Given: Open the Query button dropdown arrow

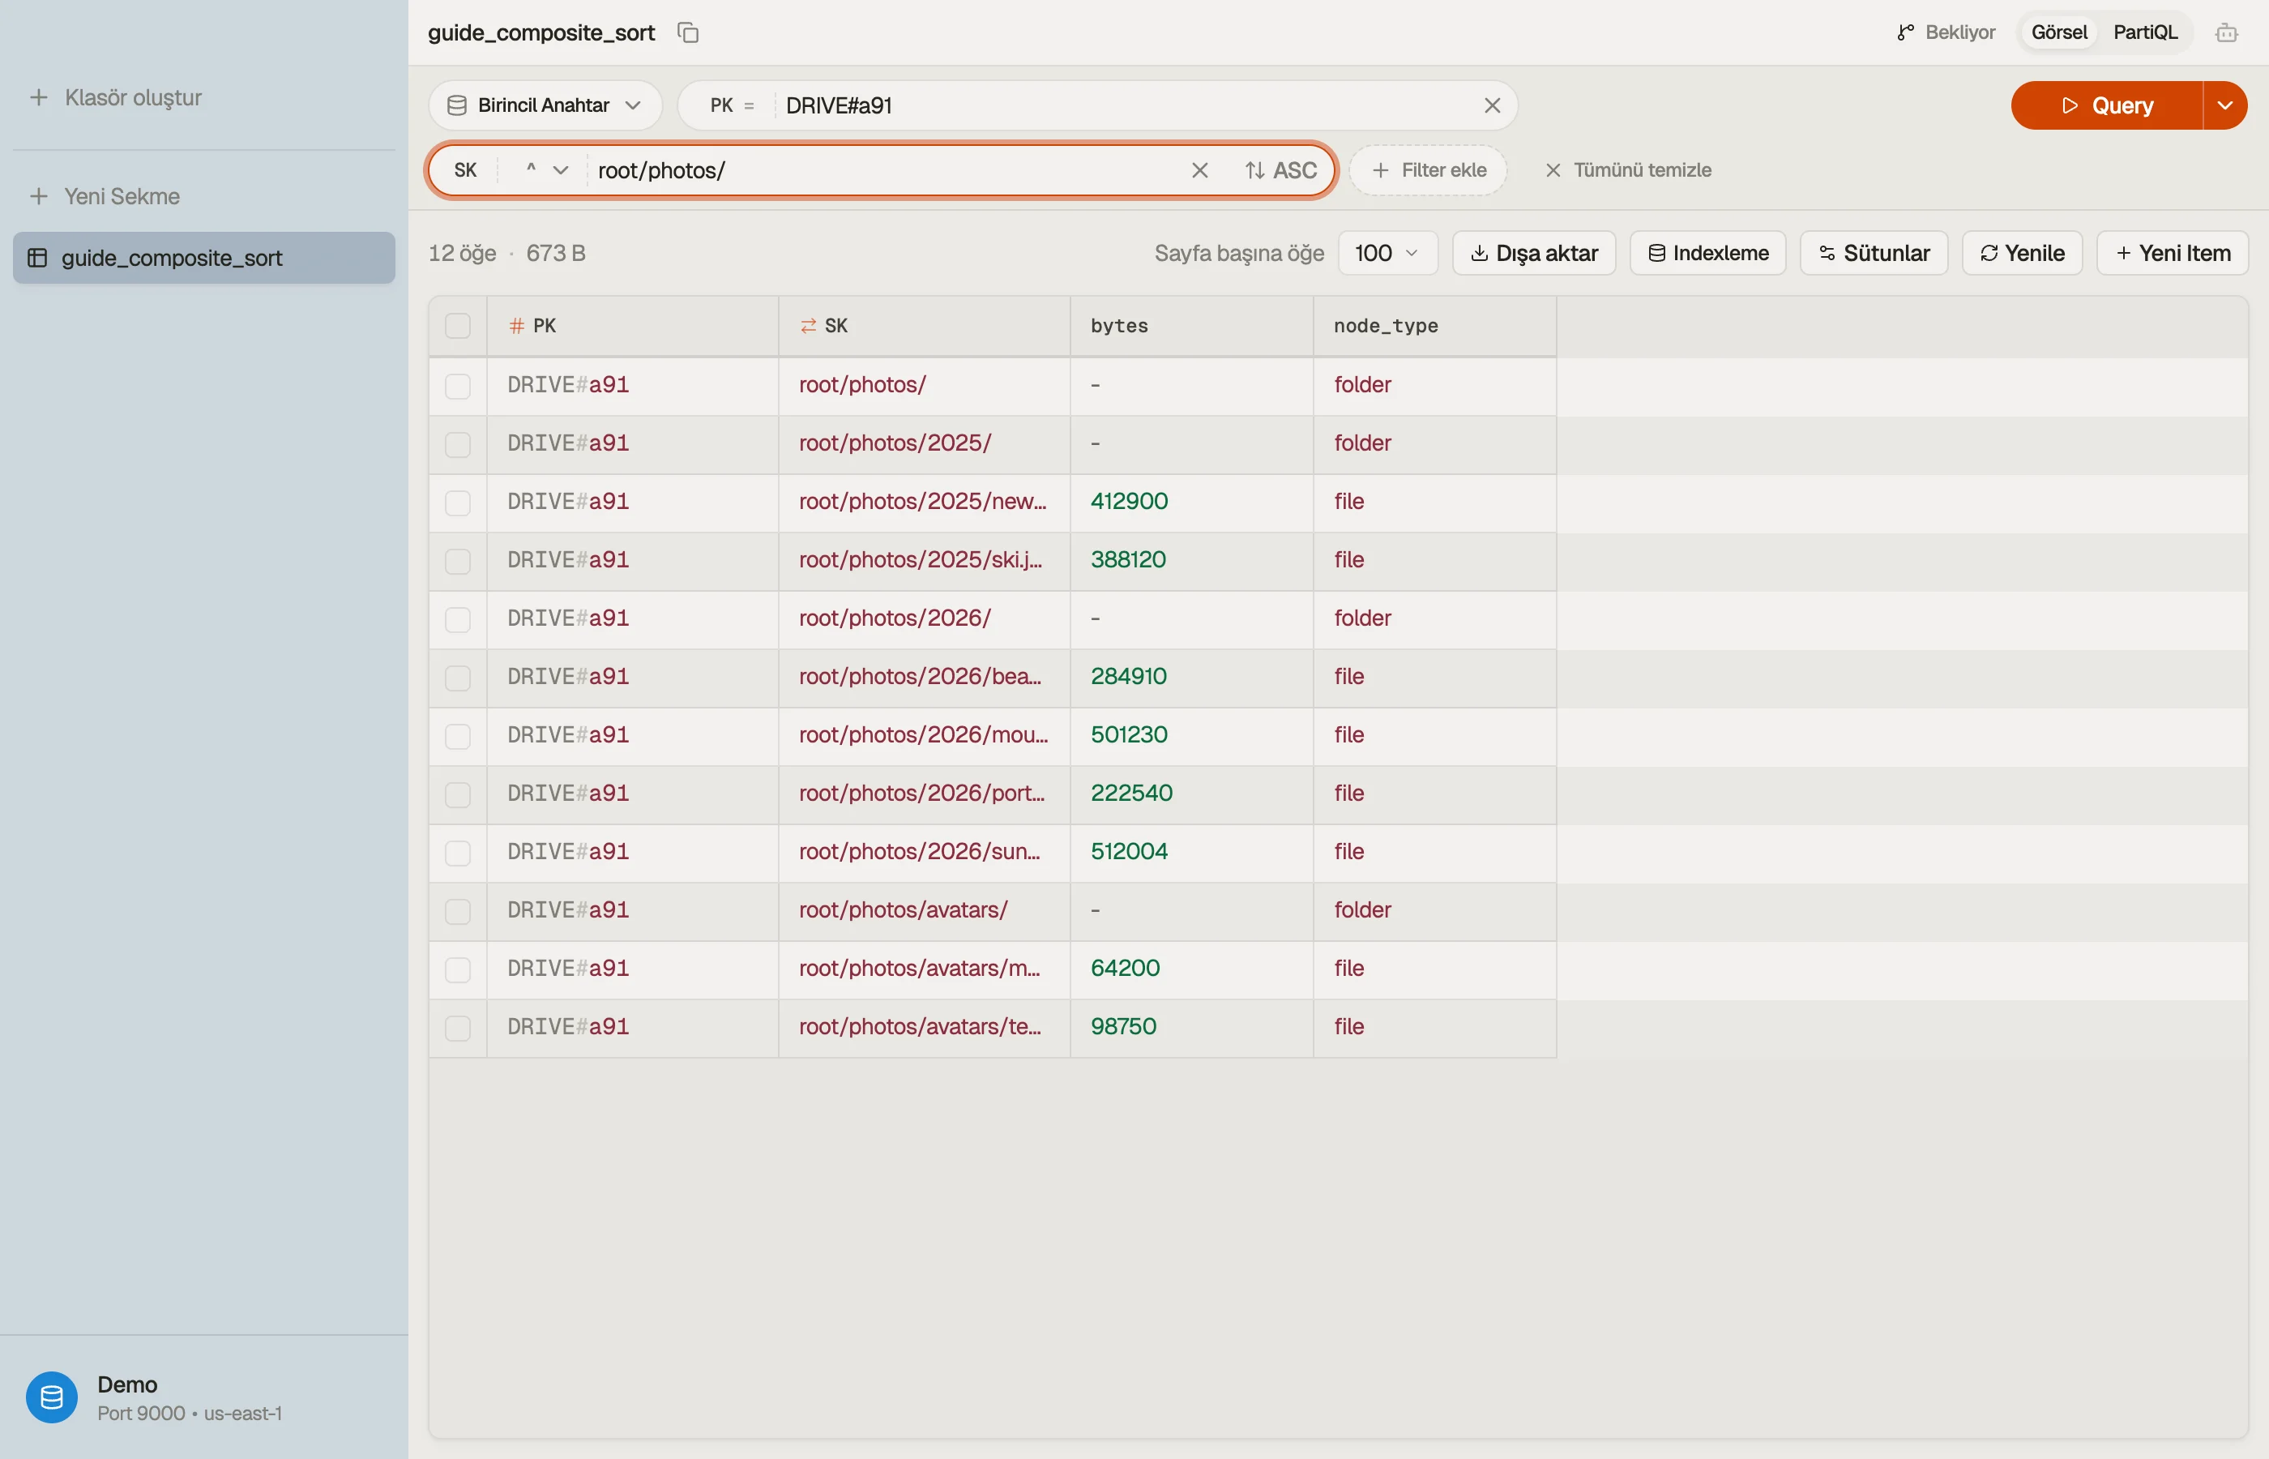Looking at the screenshot, I should pyautogui.click(x=2224, y=105).
